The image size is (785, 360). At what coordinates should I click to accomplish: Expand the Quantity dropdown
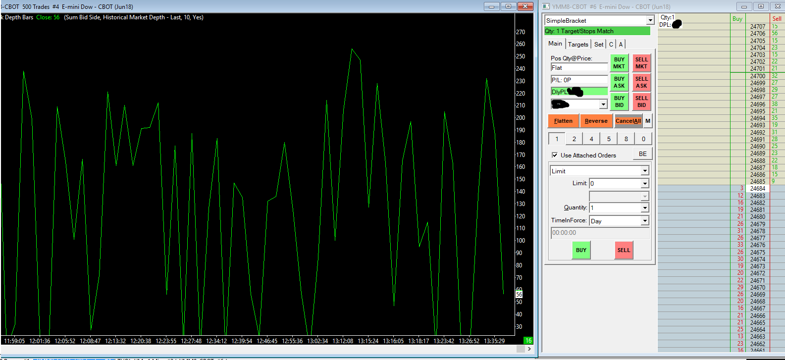(644, 208)
